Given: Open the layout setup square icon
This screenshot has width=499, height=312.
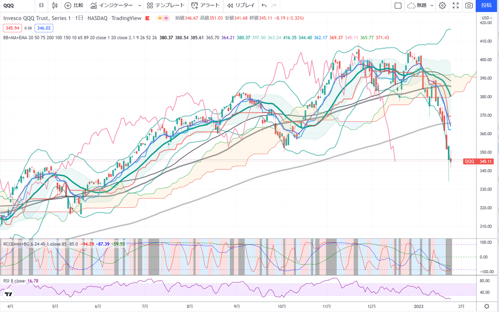Looking at the screenshot, I should [398, 5].
